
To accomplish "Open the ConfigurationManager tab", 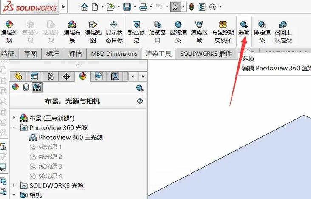I will pyautogui.click(x=50, y=76).
